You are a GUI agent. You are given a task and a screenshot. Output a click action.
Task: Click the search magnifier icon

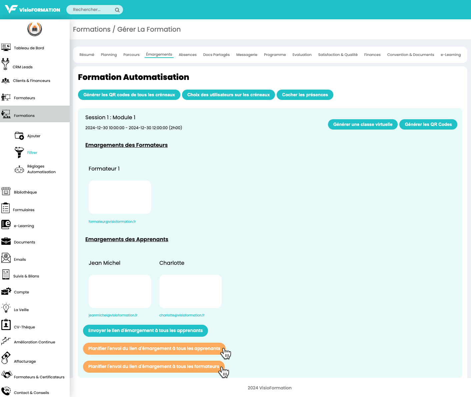(x=117, y=10)
